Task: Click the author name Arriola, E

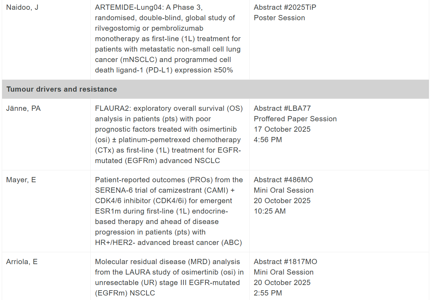Action: point(22,262)
